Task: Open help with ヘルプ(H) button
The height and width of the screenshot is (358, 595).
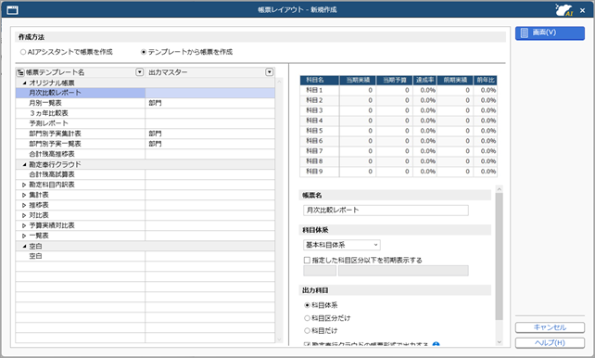Action: click(550, 343)
